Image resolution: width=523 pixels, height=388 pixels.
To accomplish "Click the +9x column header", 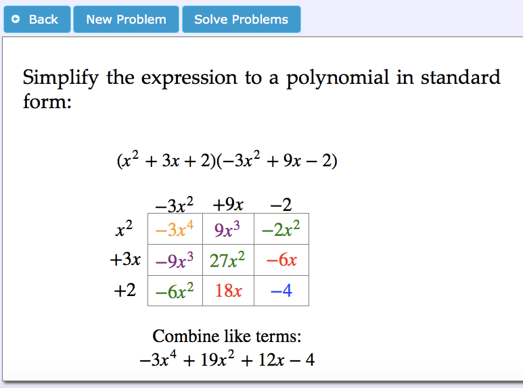I will tap(228, 204).
